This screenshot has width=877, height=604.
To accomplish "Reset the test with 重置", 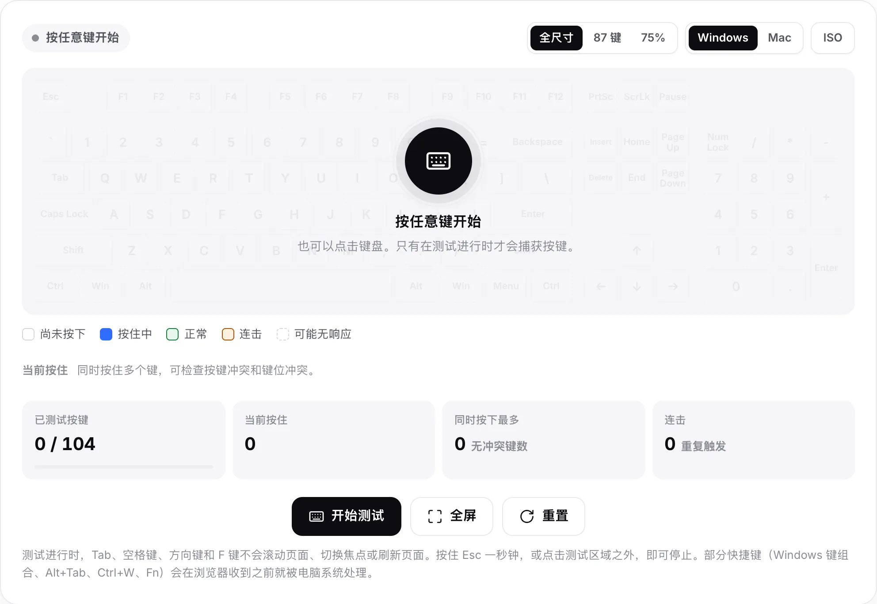I will tap(544, 516).
